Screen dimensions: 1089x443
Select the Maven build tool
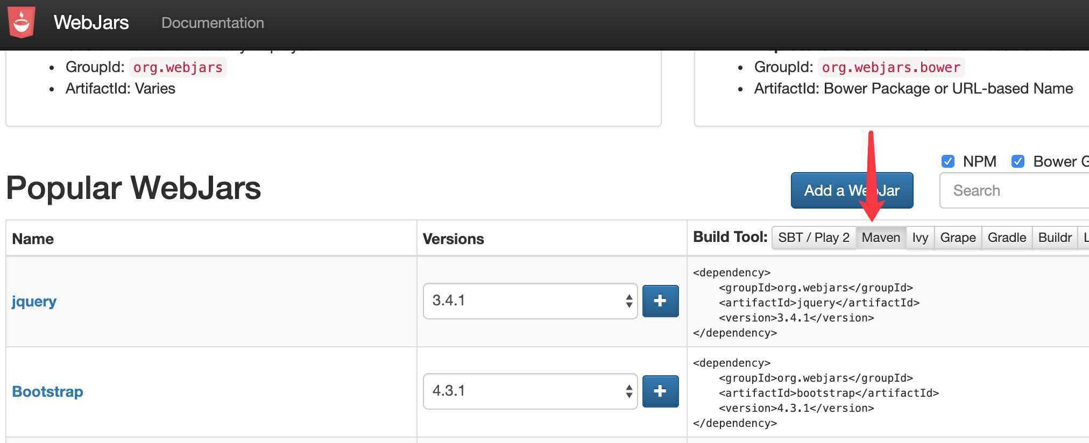click(881, 238)
